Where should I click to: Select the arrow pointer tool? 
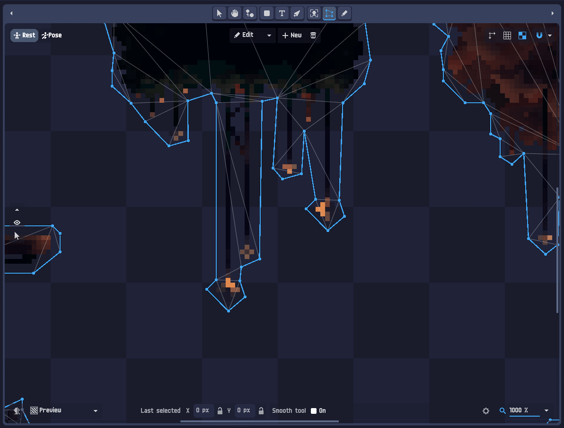219,14
